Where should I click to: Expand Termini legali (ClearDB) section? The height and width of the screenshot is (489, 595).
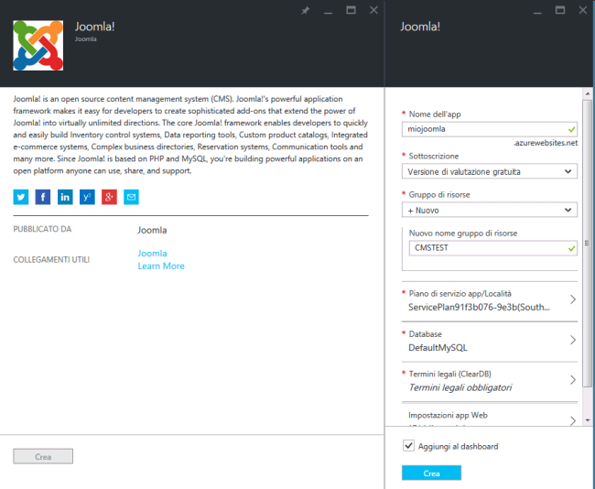tap(490, 381)
